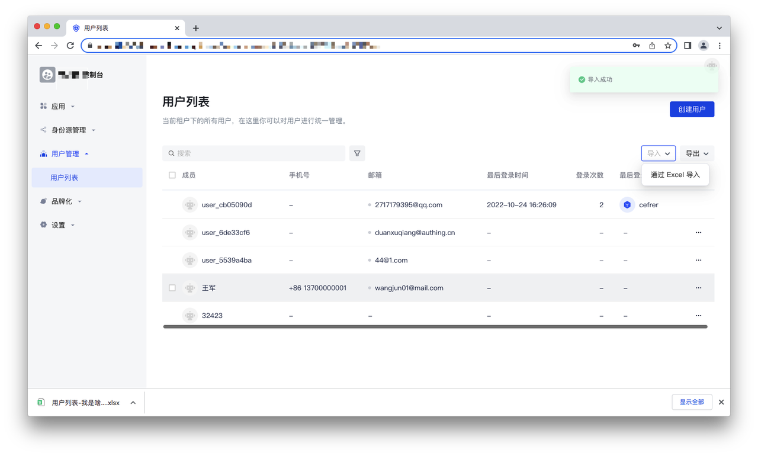Open the Chrome profile icon
Screen dimensions: 758x456
pos(704,46)
